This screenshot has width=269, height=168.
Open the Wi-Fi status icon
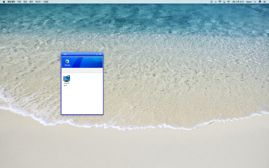pyautogui.click(x=220, y=2)
